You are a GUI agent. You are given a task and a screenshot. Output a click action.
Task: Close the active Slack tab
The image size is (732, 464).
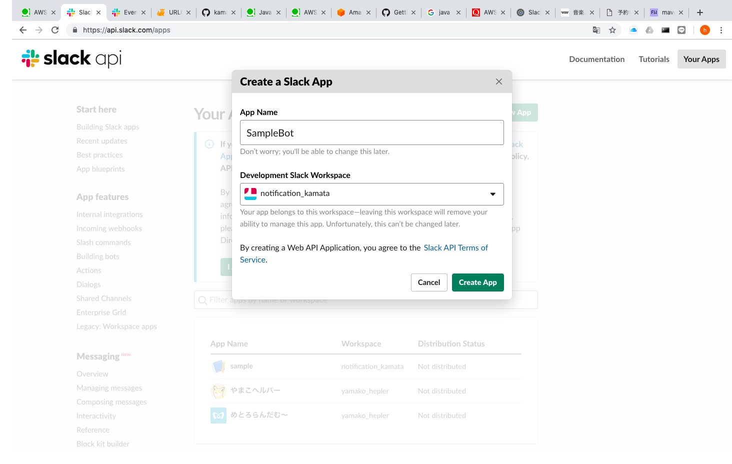98,12
